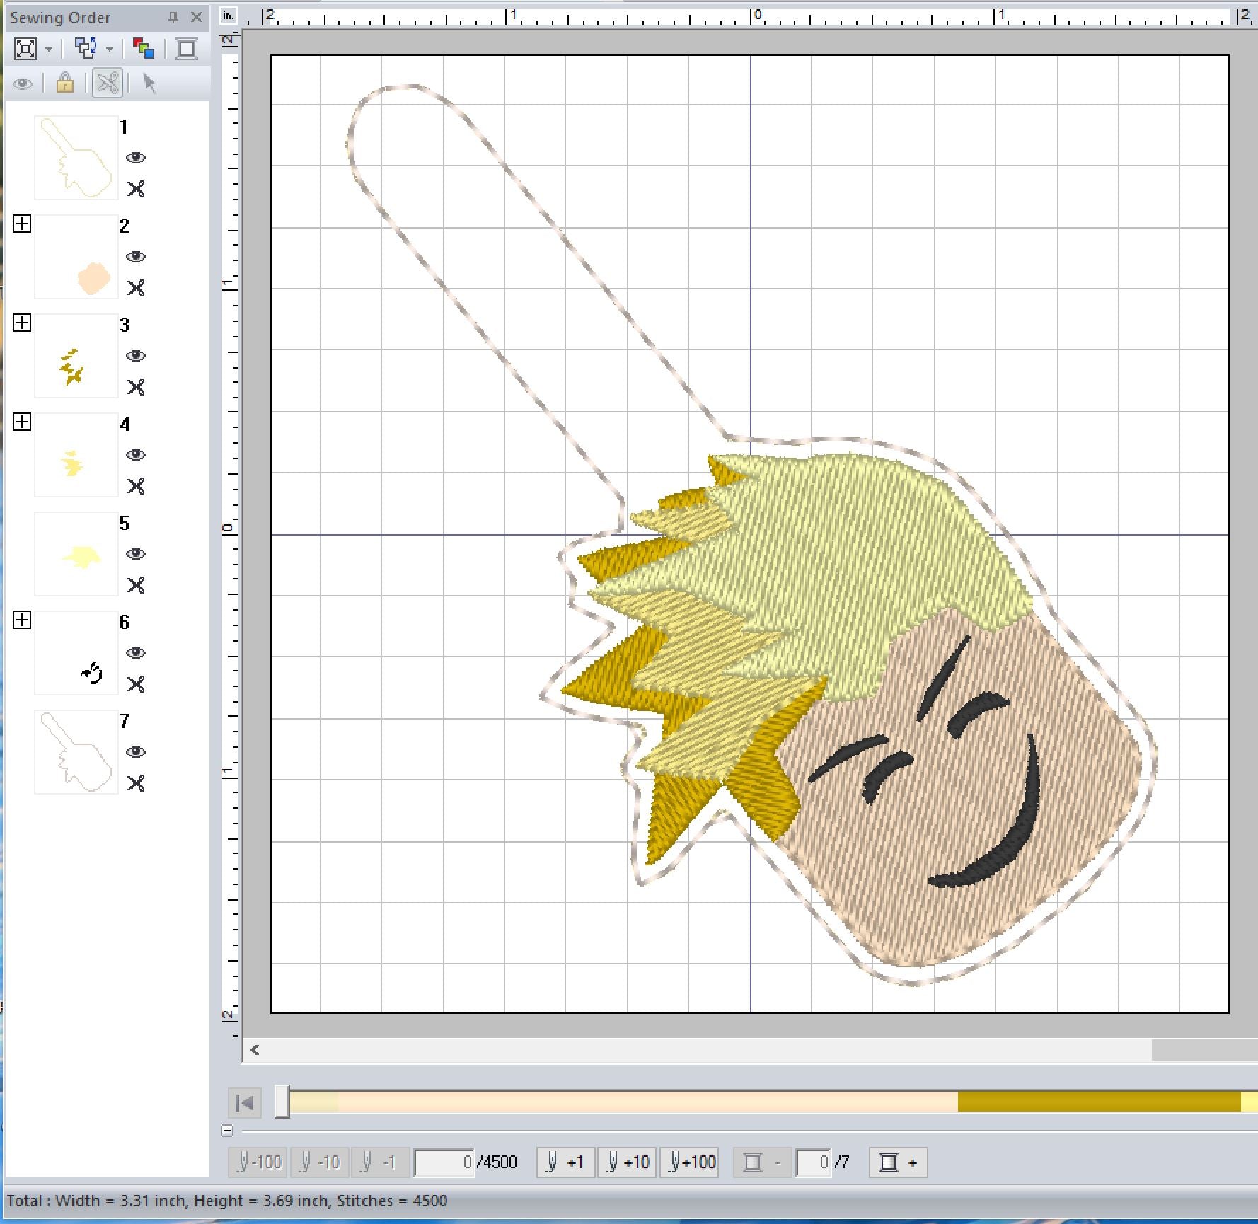Toggle thread trim scissors for item 3

coord(136,387)
